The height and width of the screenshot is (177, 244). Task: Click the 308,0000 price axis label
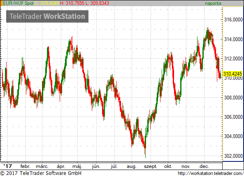click(x=233, y=97)
